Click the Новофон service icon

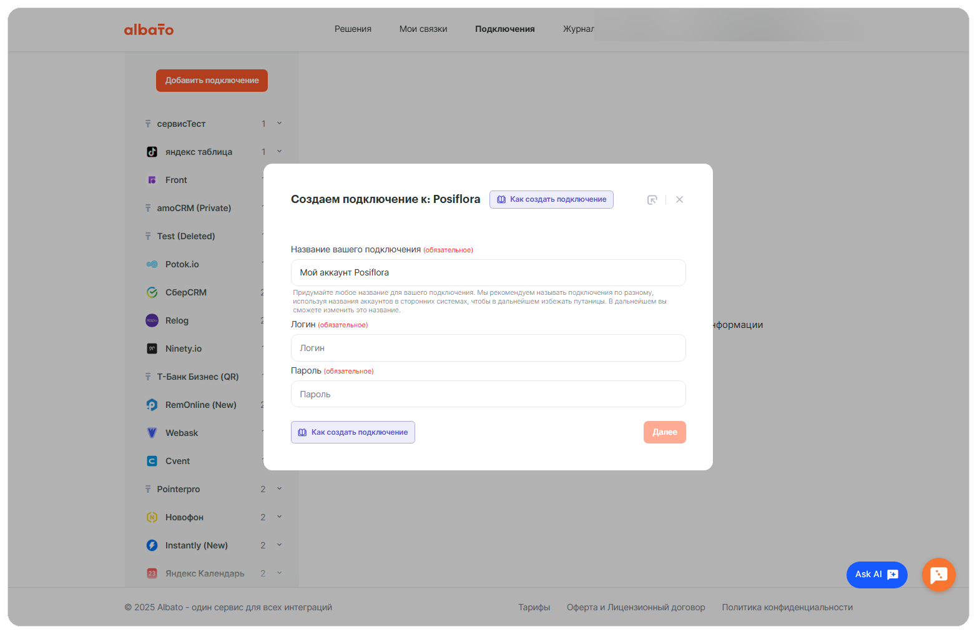(x=152, y=517)
